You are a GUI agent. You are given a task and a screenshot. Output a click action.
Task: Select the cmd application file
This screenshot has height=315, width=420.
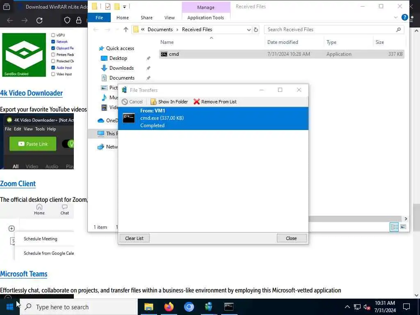281,54
